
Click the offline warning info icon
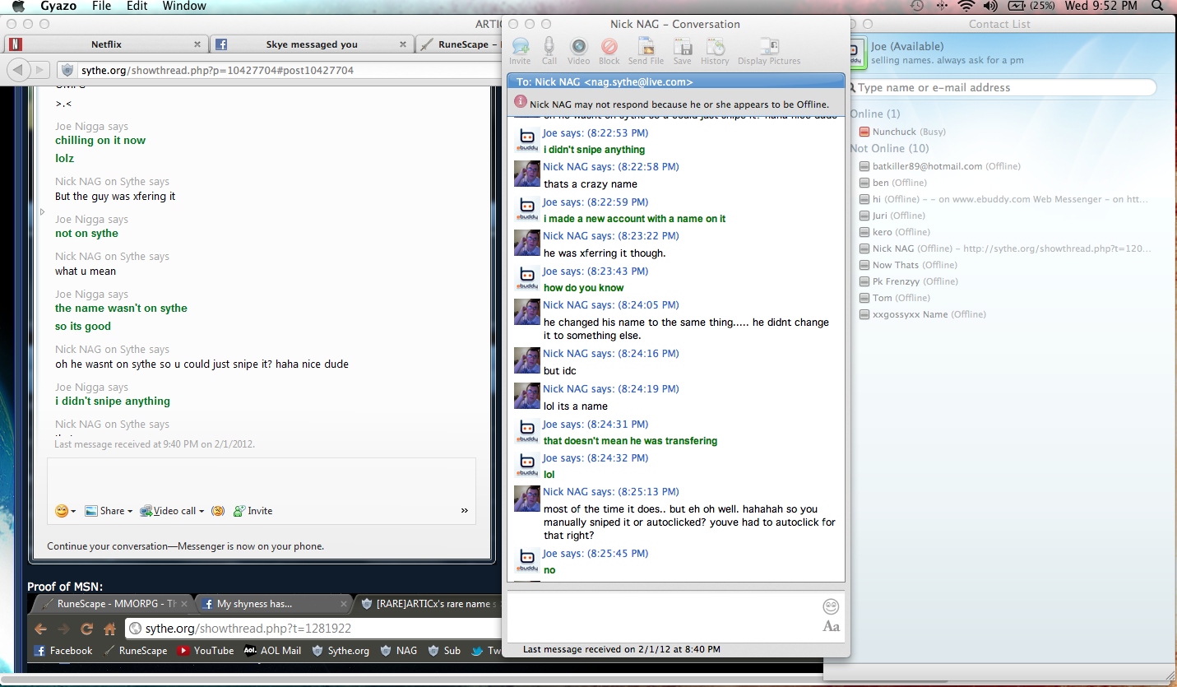[521, 102]
